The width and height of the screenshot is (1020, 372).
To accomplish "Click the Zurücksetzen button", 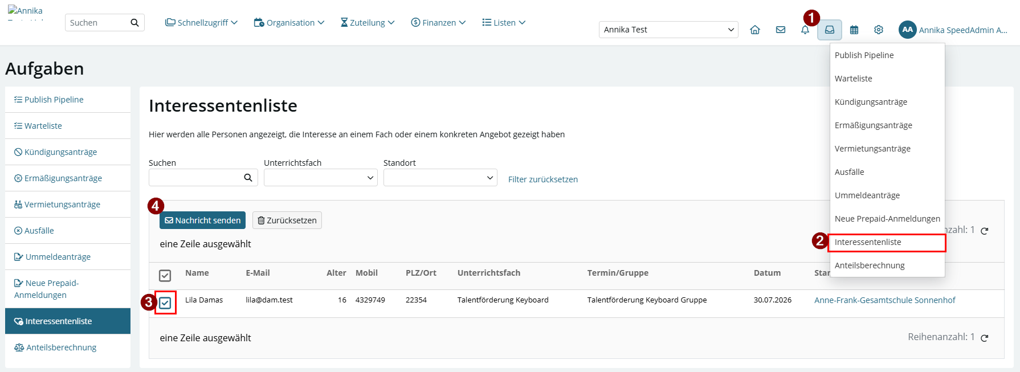I will click(287, 220).
